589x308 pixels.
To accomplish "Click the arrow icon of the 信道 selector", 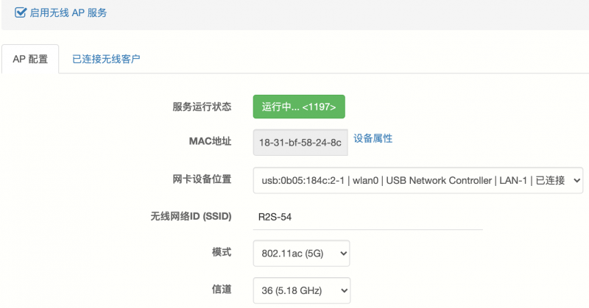I will 344,290.
